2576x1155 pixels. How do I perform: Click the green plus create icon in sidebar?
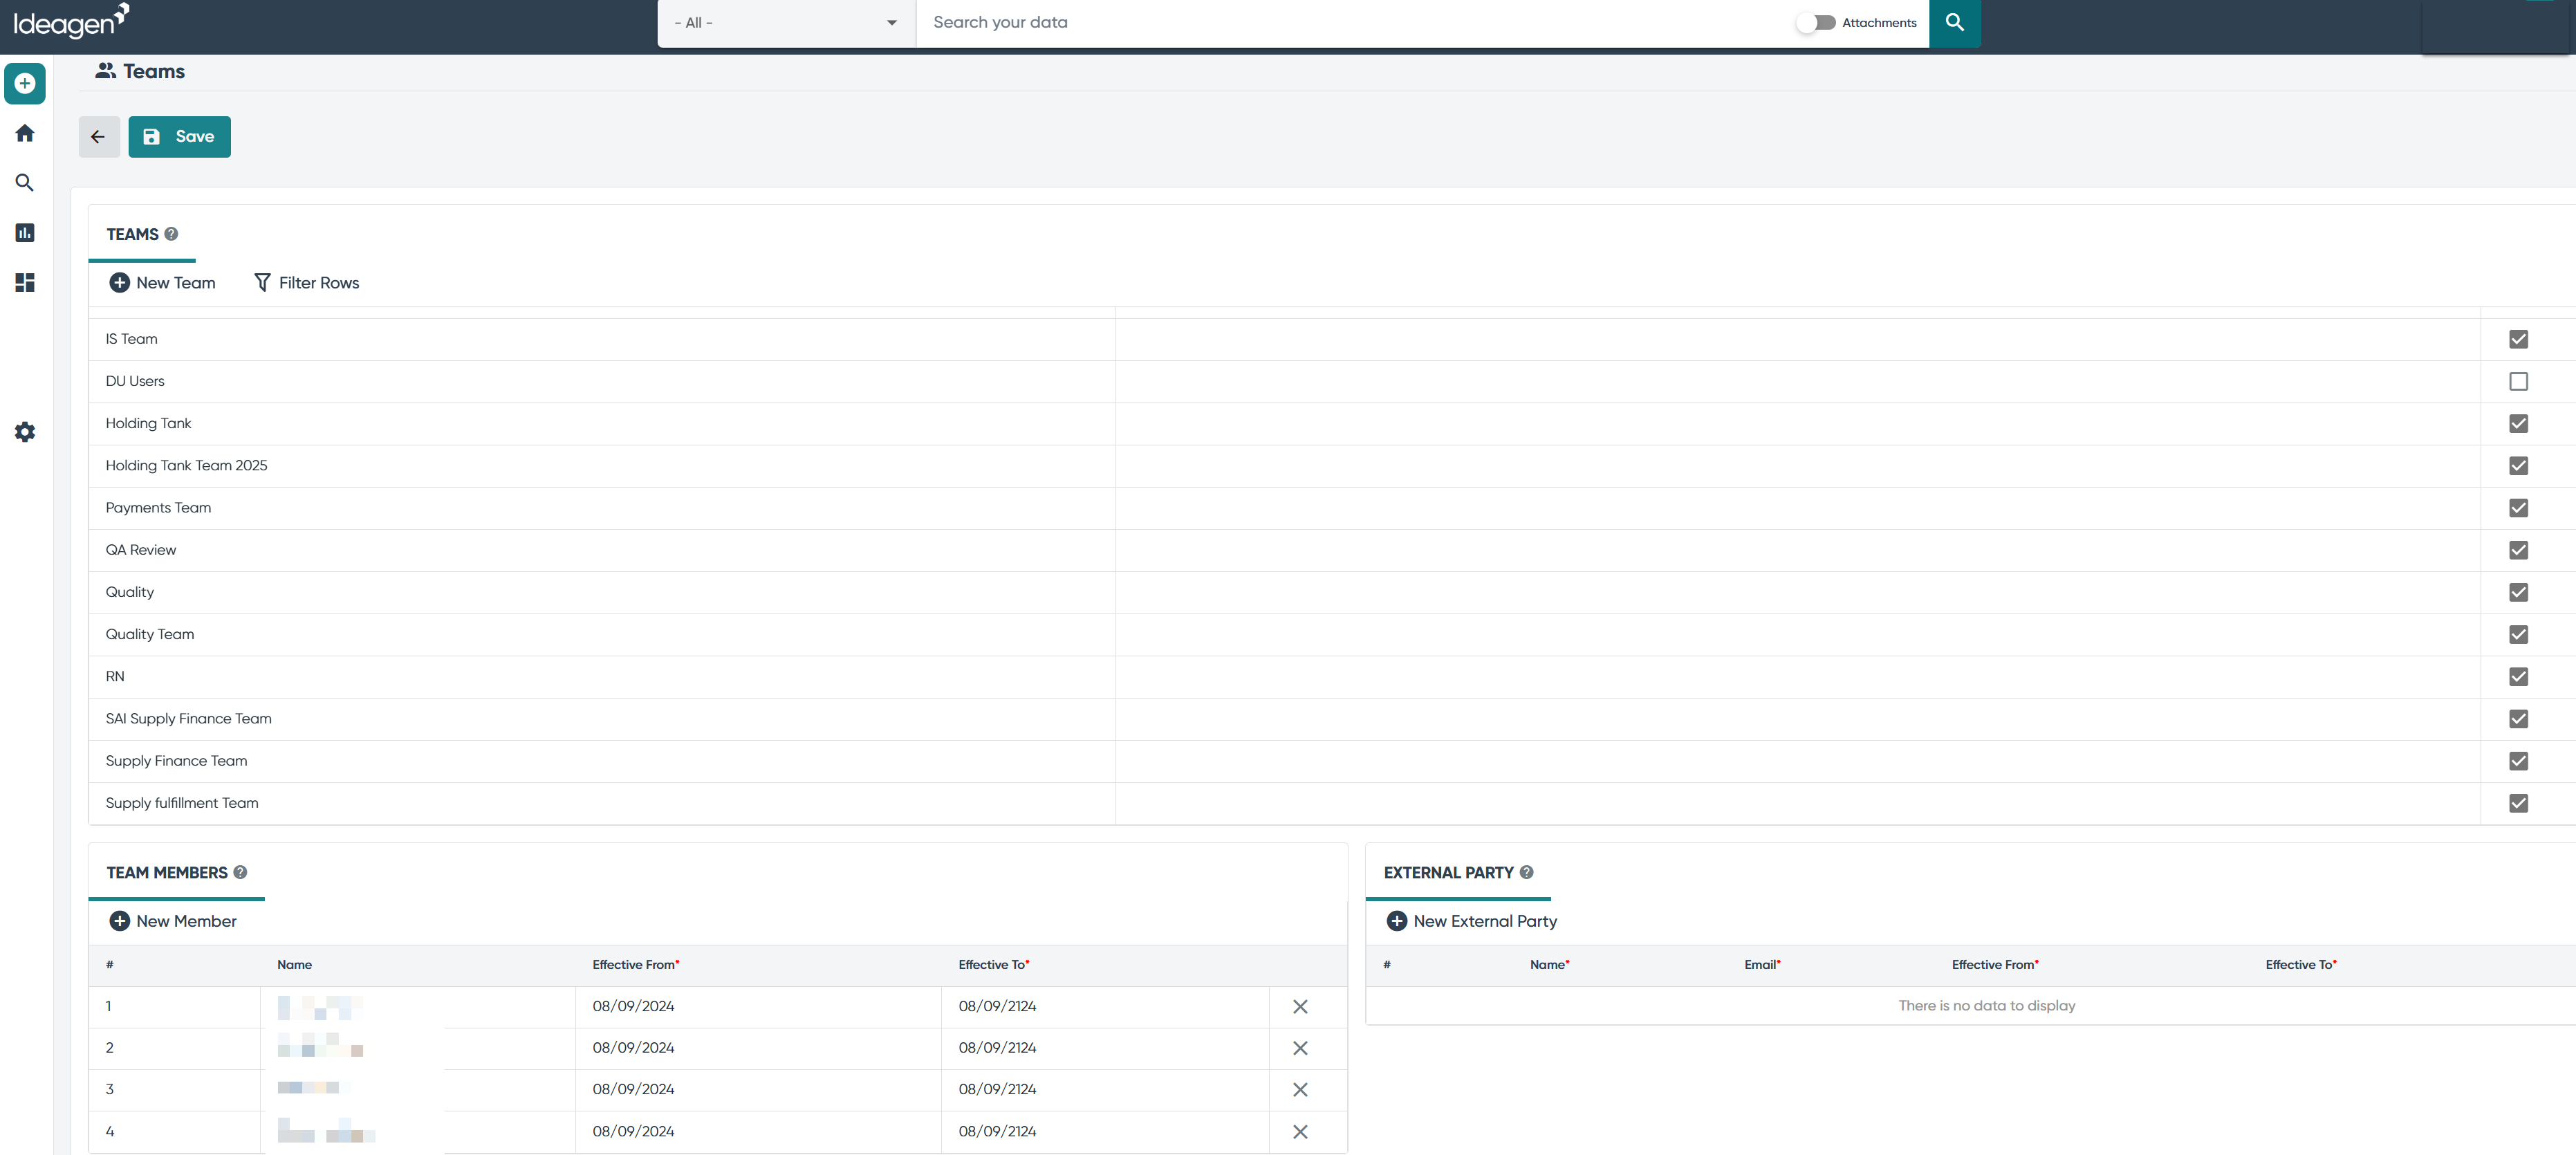click(x=25, y=84)
